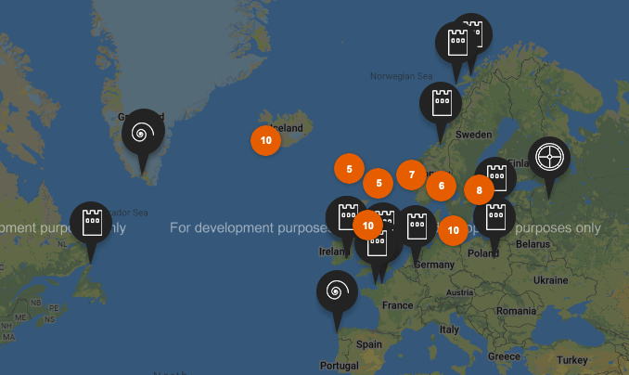Click the 'Ukraine' country label
Viewport: 629px width, 375px height.
(x=551, y=280)
